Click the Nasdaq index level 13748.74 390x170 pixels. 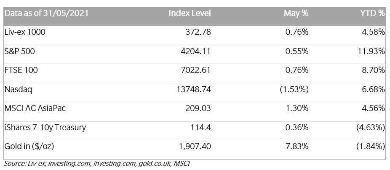193,89
